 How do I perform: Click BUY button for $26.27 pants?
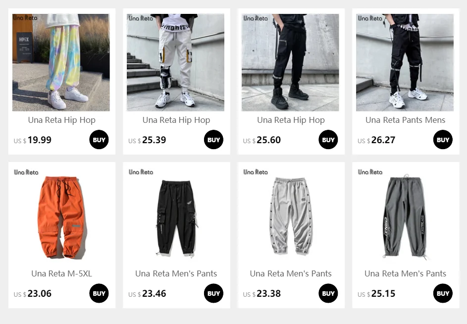click(x=443, y=140)
